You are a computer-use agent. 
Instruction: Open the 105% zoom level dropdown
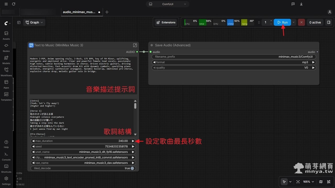point(309,182)
